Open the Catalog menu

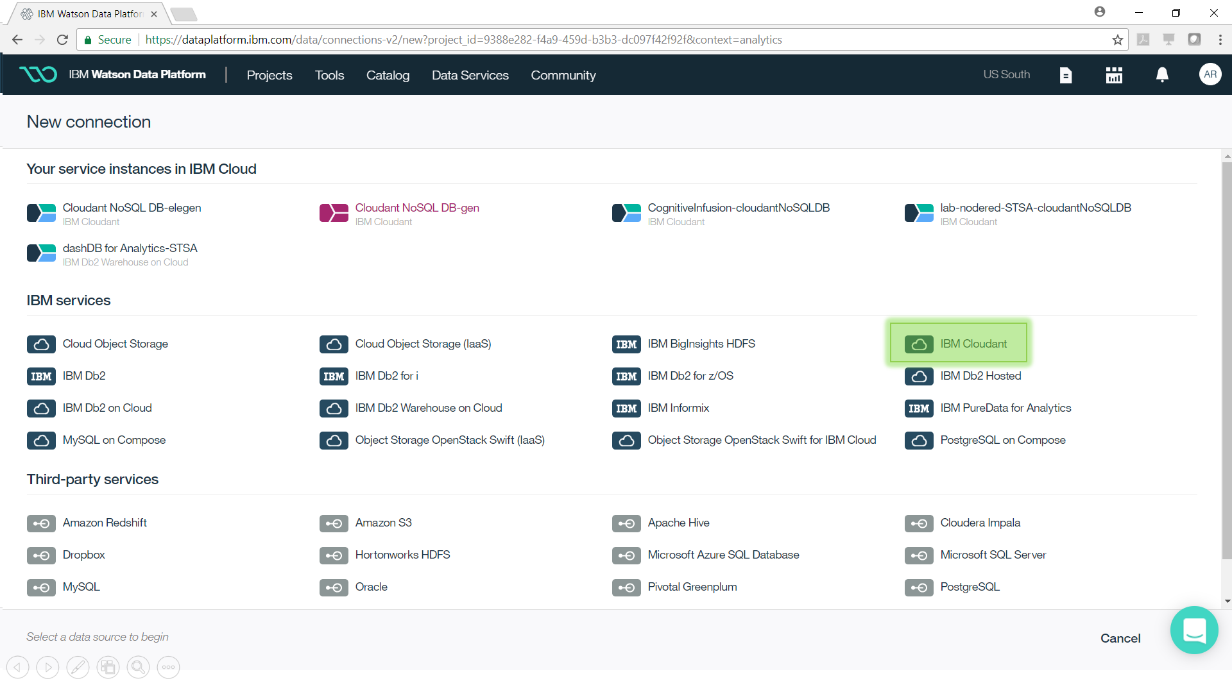(388, 75)
